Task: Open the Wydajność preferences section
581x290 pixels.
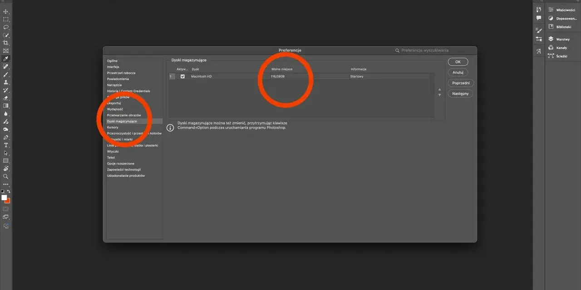Action: click(x=115, y=109)
